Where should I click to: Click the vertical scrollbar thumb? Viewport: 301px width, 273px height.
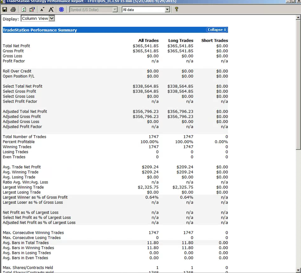[x=298, y=85]
